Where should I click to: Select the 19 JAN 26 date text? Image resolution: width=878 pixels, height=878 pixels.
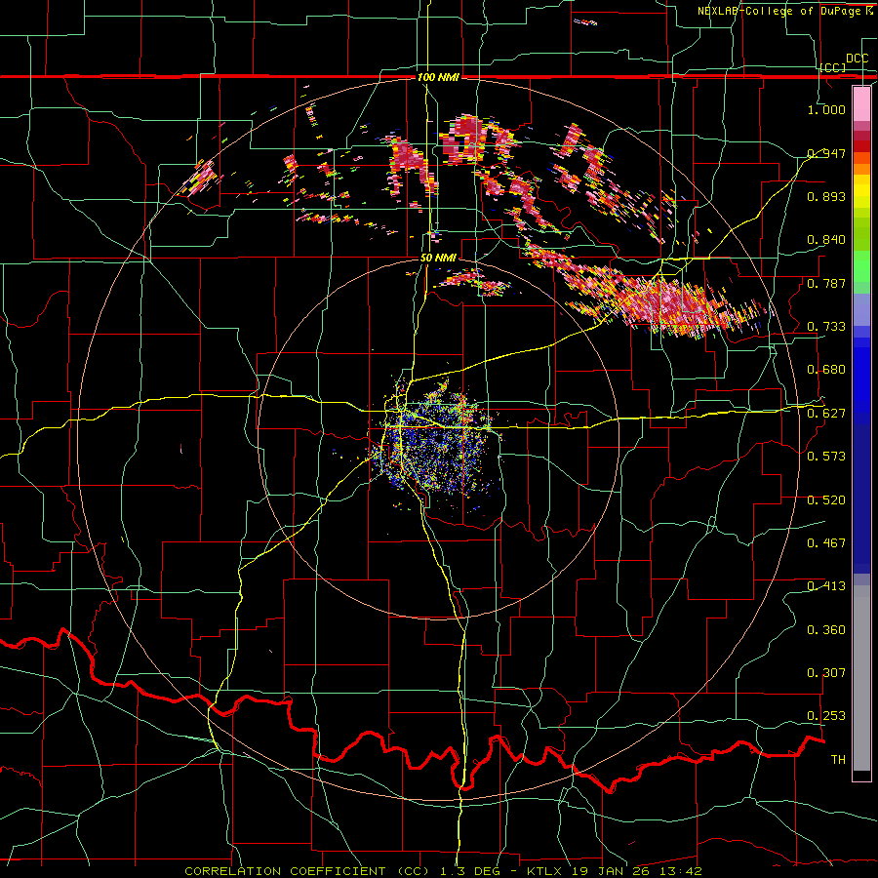point(611,871)
